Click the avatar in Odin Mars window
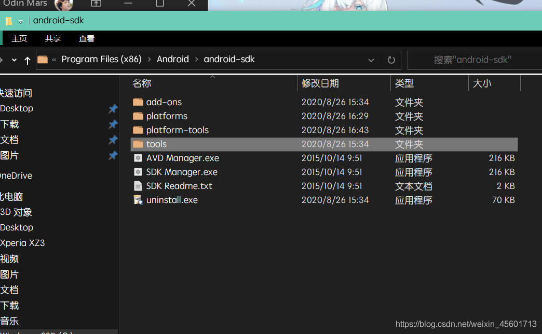 [x=64, y=5]
